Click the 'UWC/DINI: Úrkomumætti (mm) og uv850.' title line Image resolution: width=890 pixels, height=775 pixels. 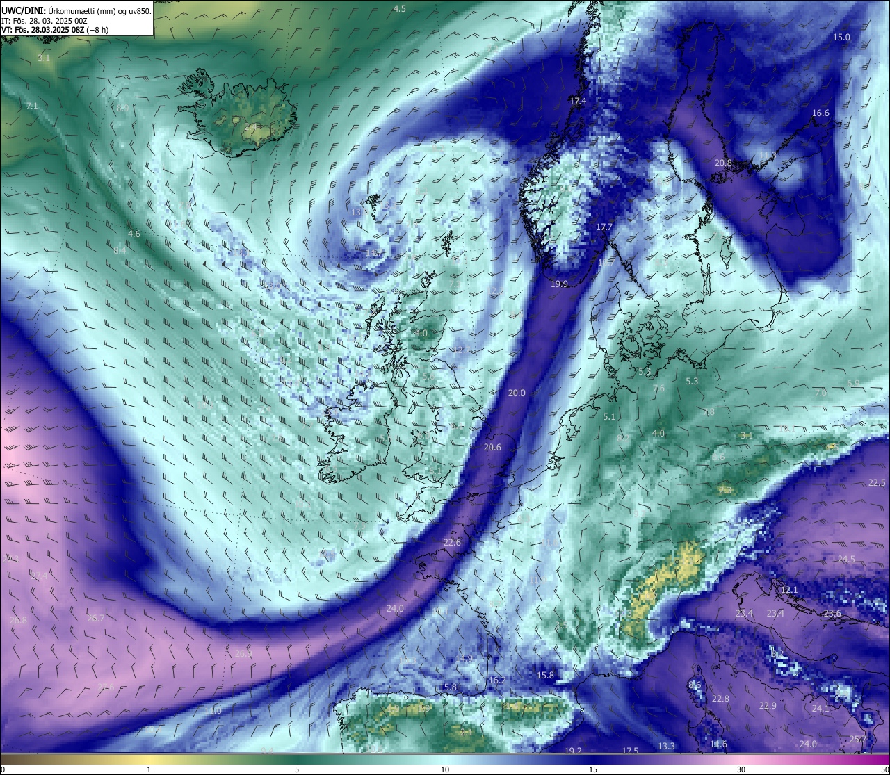(76, 10)
